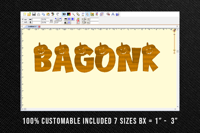Align objects to right edge
This screenshot has width=200, height=133.
coord(88,19)
